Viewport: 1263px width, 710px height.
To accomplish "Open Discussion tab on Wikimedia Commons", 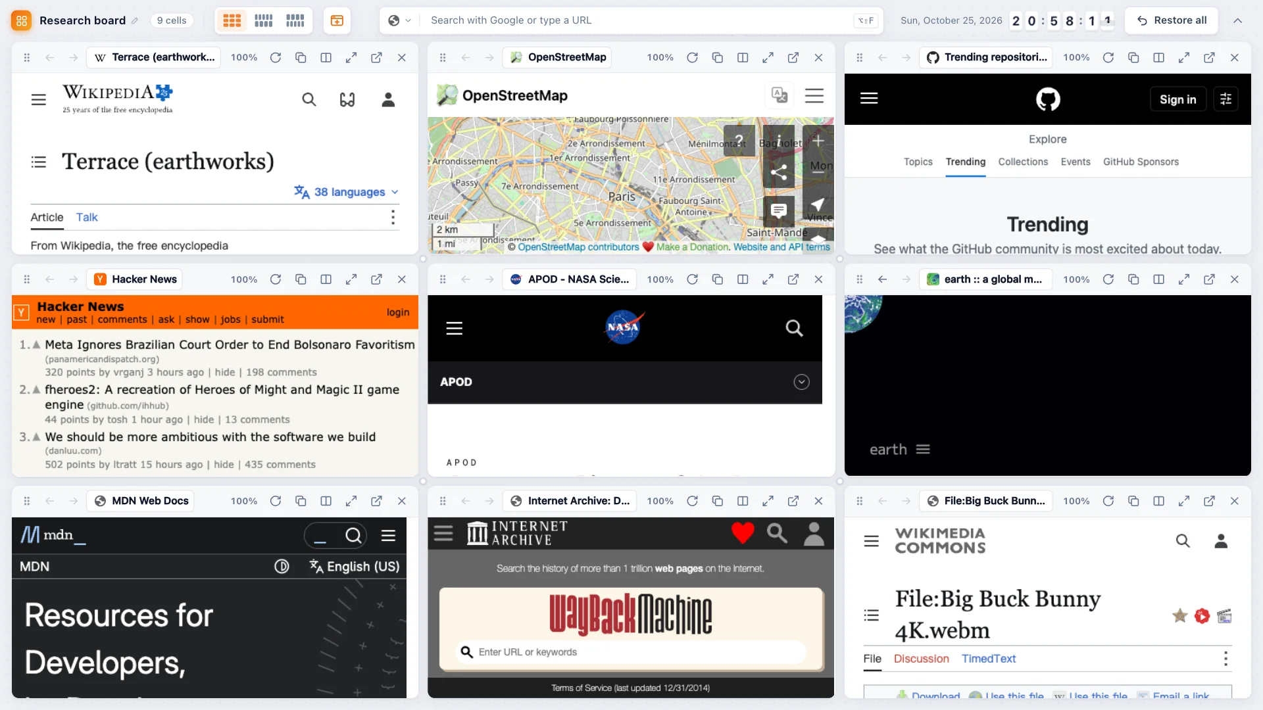I will click(x=921, y=659).
